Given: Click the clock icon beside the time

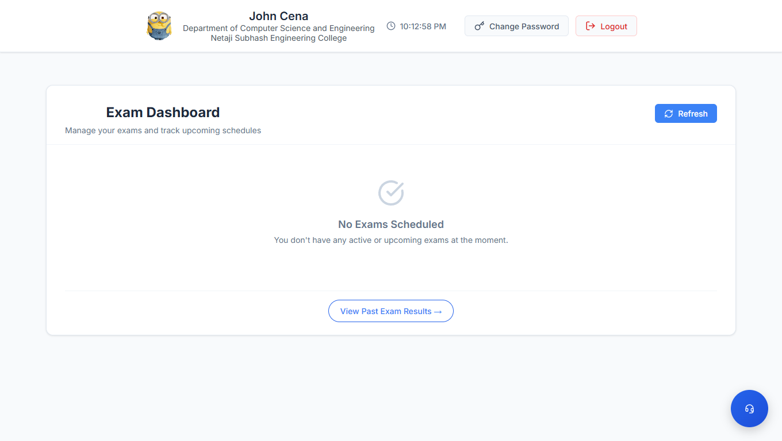Looking at the screenshot, I should [391, 26].
